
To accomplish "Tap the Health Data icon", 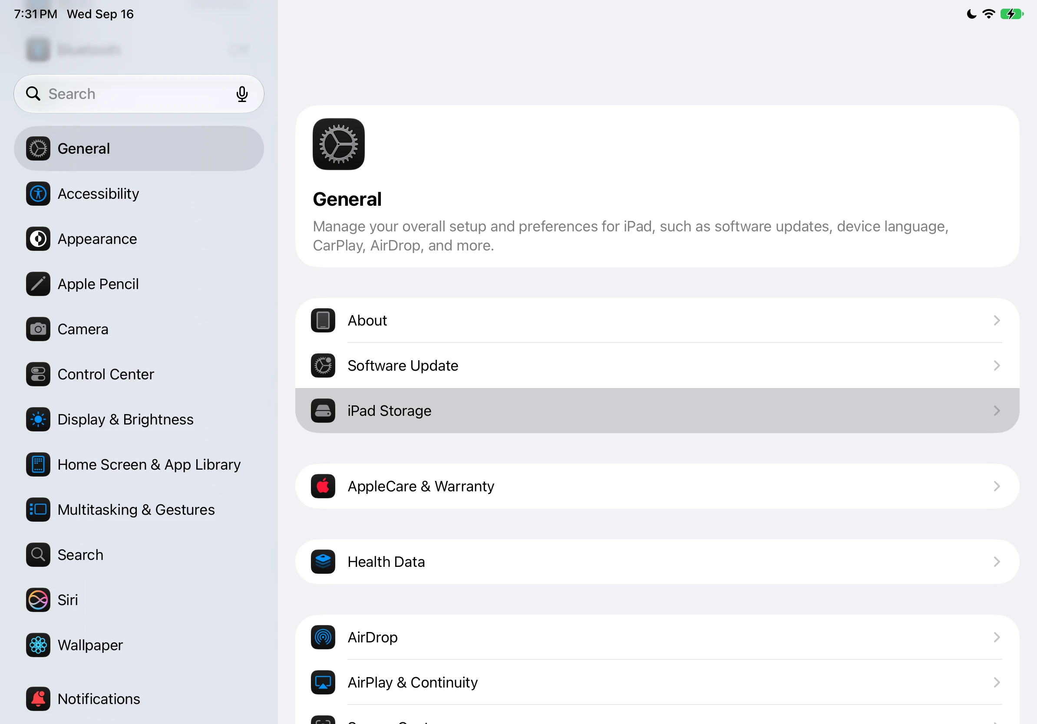I will pyautogui.click(x=323, y=562).
